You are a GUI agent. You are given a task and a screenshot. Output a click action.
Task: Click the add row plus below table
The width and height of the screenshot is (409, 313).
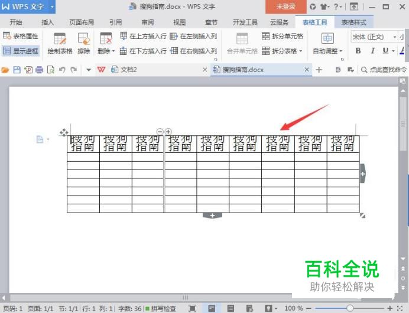click(212, 216)
